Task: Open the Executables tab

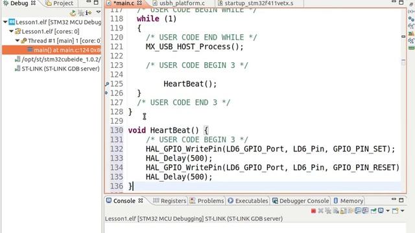Action: point(248,201)
